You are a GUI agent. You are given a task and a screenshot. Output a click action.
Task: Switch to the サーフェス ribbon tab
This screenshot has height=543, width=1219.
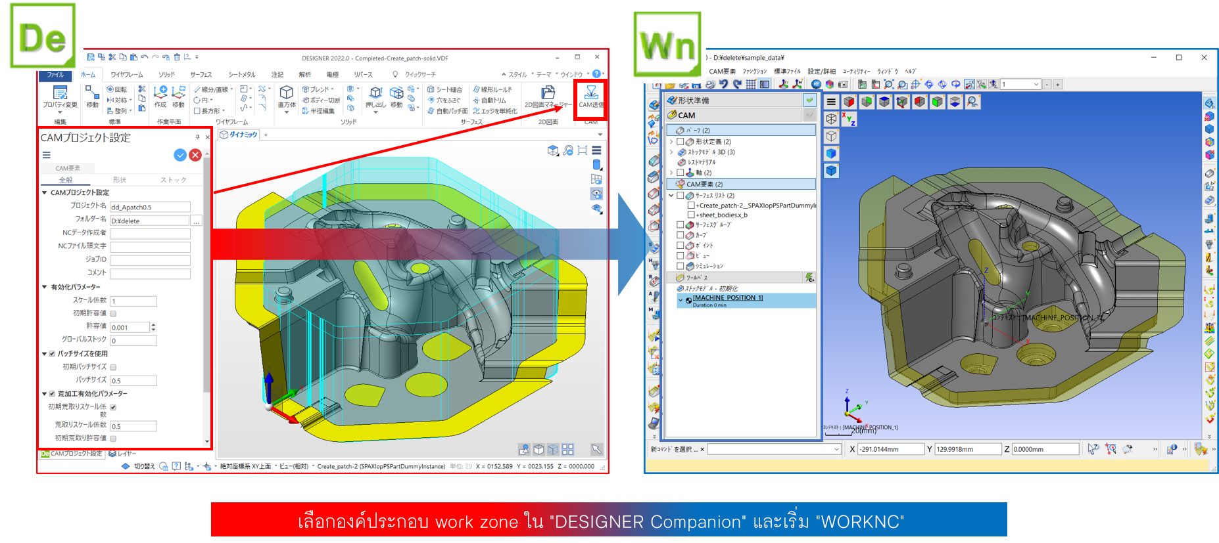(201, 74)
